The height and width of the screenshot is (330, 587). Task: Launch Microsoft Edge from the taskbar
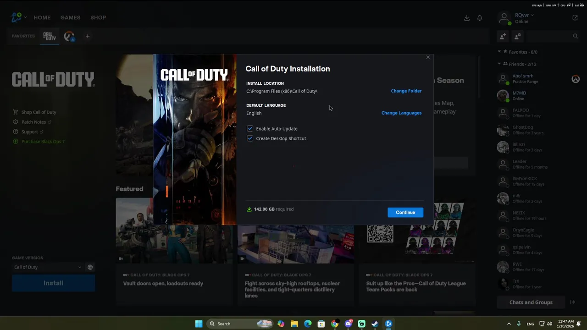point(308,324)
